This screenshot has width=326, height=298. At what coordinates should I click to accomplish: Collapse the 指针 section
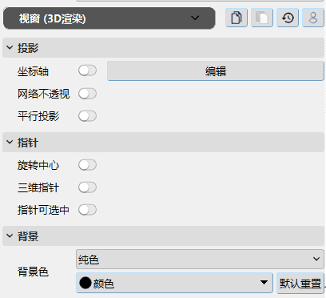pos(10,143)
